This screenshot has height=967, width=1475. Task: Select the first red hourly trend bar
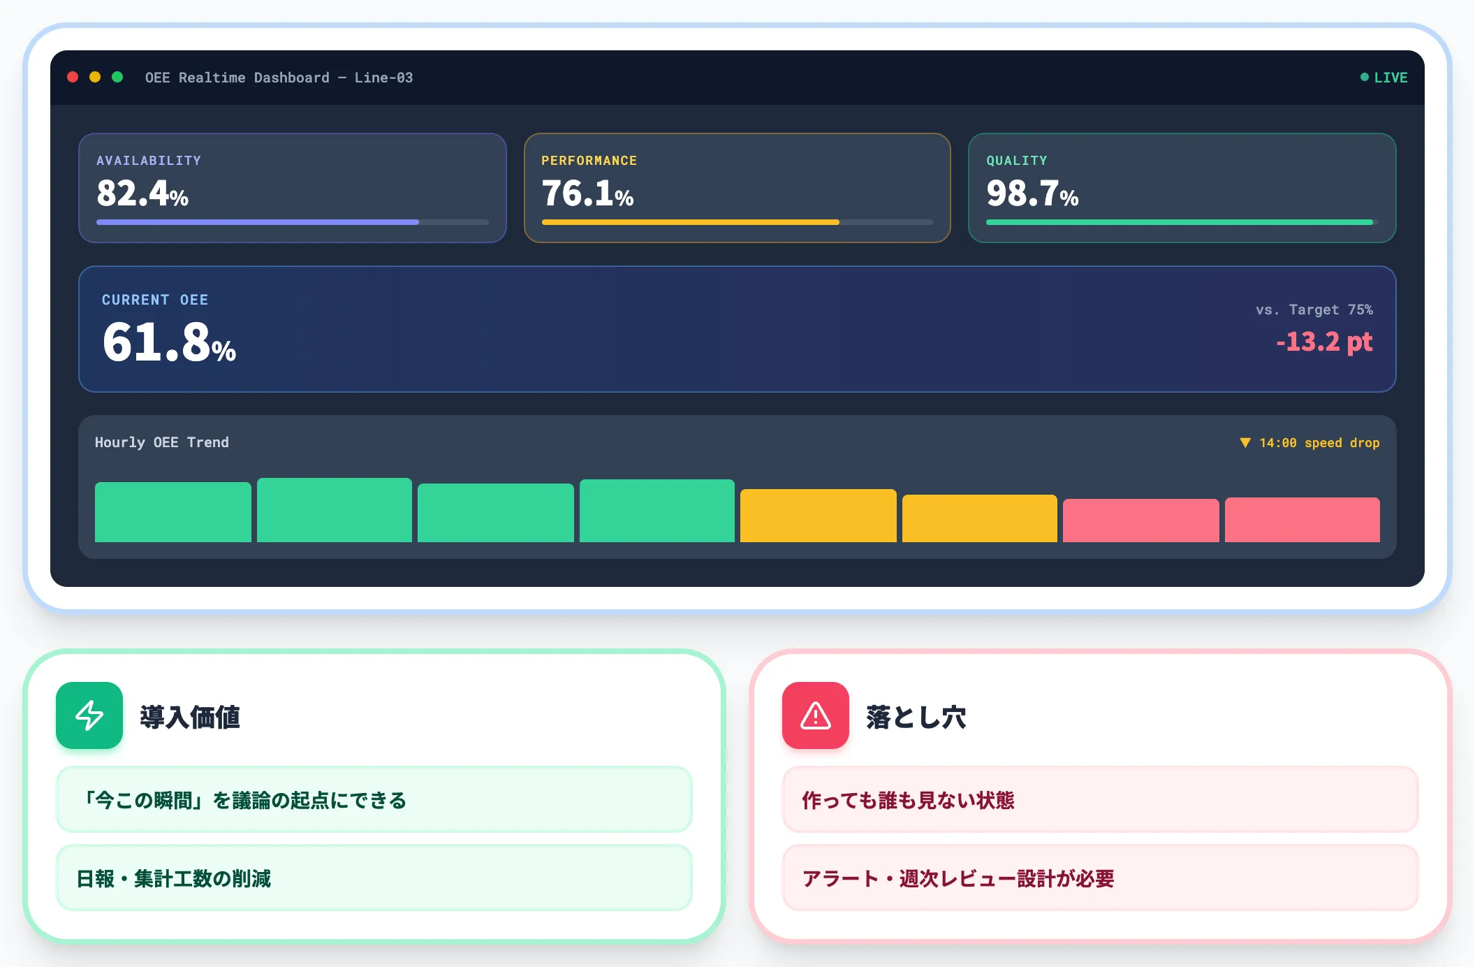pos(1141,521)
